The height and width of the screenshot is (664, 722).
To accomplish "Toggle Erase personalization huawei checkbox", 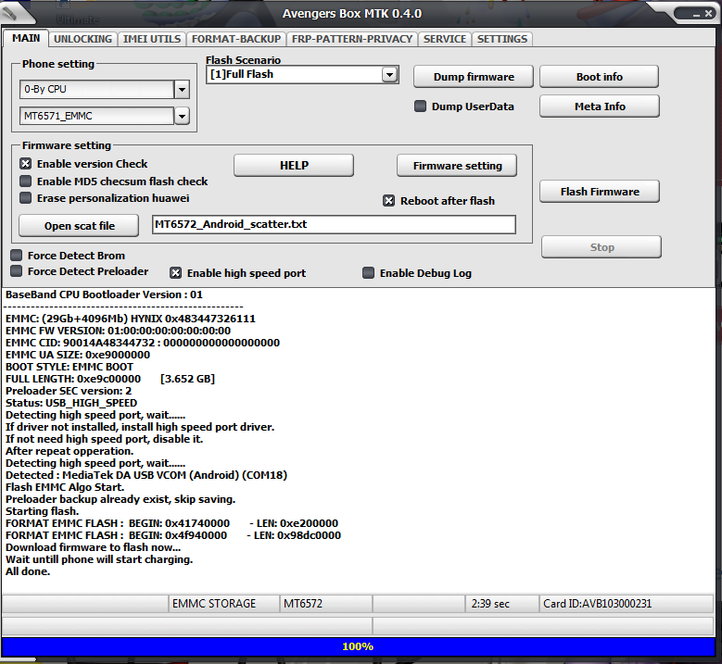I will pyautogui.click(x=26, y=198).
